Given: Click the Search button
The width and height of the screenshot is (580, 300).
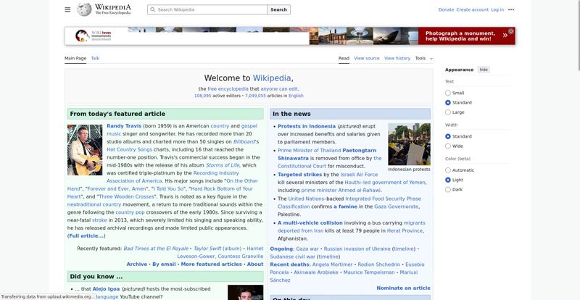Looking at the screenshot, I should coord(278,9).
